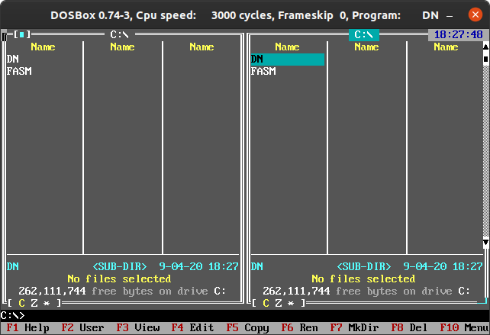Click the command line prompt C:\>
This screenshot has height=335, width=490.
click(x=12, y=315)
